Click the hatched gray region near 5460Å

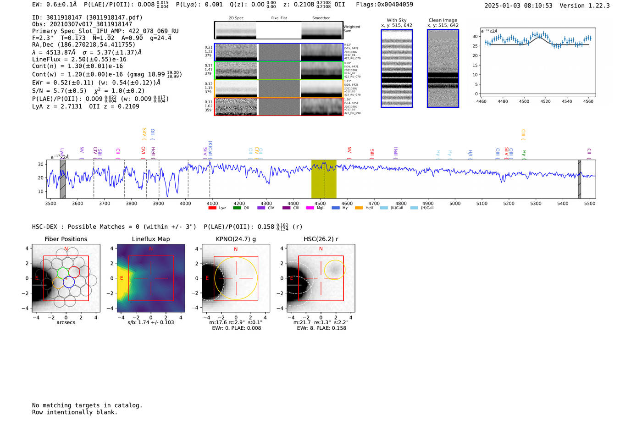tap(579, 179)
